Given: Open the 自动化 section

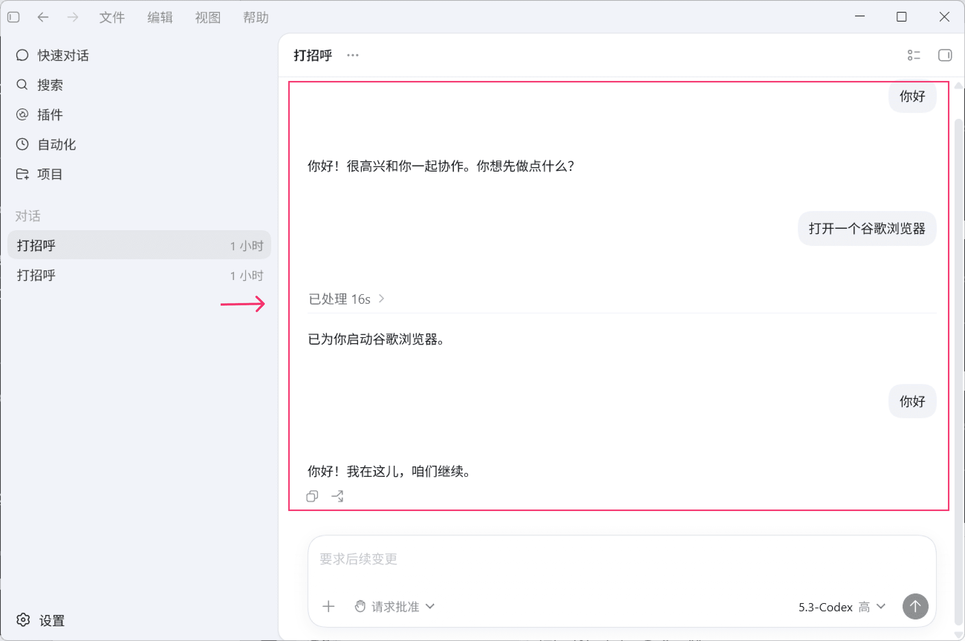Looking at the screenshot, I should click(139, 144).
